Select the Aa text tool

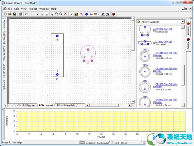point(91,14)
